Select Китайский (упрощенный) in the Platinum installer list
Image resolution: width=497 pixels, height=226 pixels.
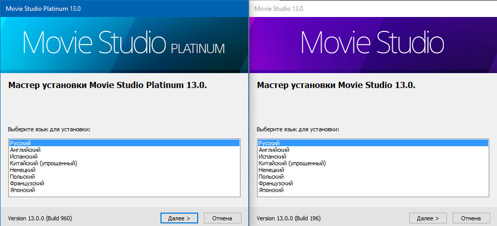[x=43, y=163]
